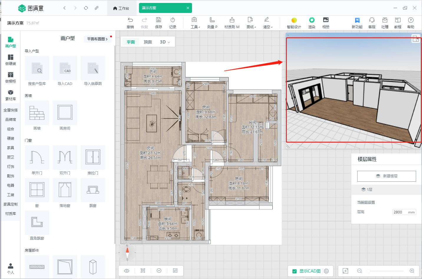The width and height of the screenshot is (422, 279).
Task: Expand 平面布置图 menu
Action: click(x=97, y=39)
